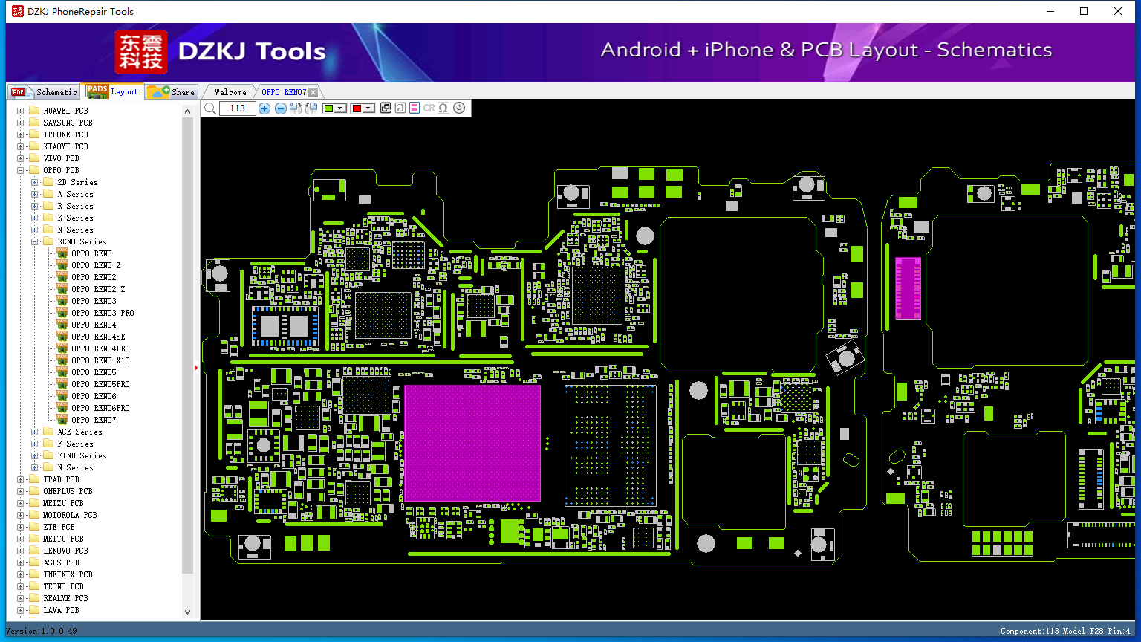Toggle the CR icon in the toolbar
The width and height of the screenshot is (1141, 642).
429,108
